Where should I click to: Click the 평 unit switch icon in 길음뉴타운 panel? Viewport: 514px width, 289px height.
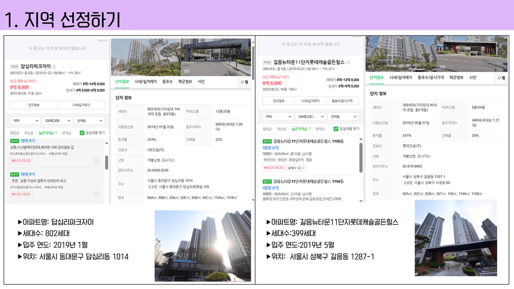501,78
